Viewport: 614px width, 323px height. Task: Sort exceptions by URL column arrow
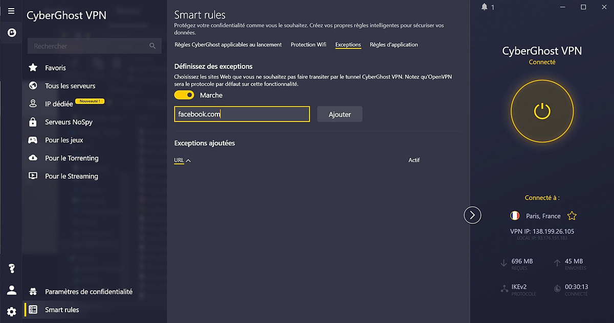pyautogui.click(x=188, y=160)
